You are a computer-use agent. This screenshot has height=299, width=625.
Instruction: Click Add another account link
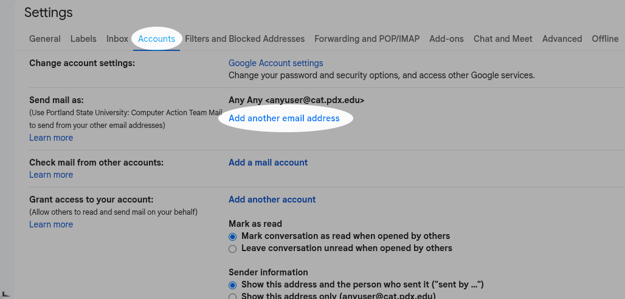point(272,200)
